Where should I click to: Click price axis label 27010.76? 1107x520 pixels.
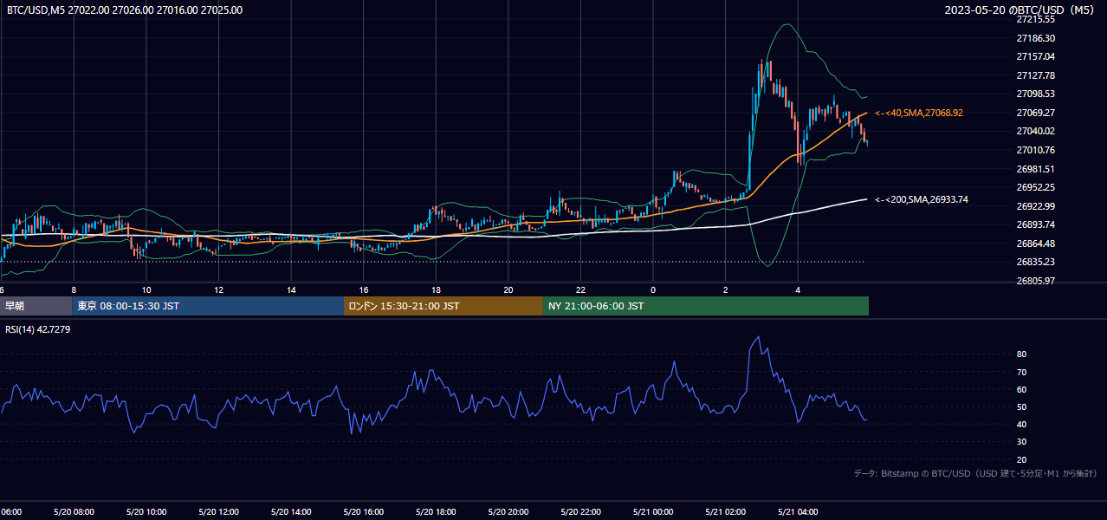click(1036, 150)
